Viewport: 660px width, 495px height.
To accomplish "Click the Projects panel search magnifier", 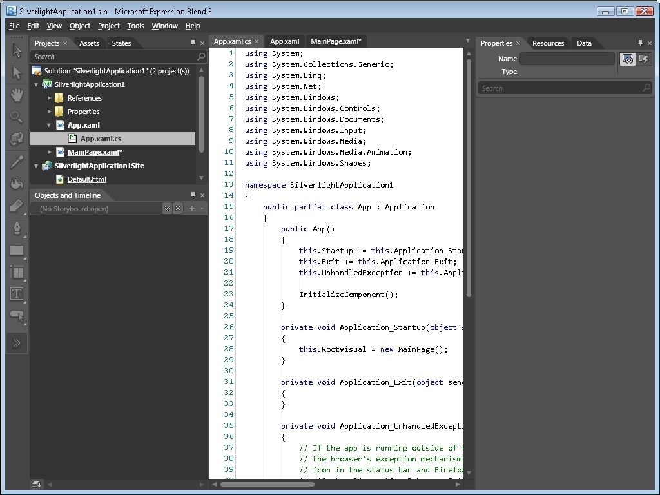I will tap(201, 57).
